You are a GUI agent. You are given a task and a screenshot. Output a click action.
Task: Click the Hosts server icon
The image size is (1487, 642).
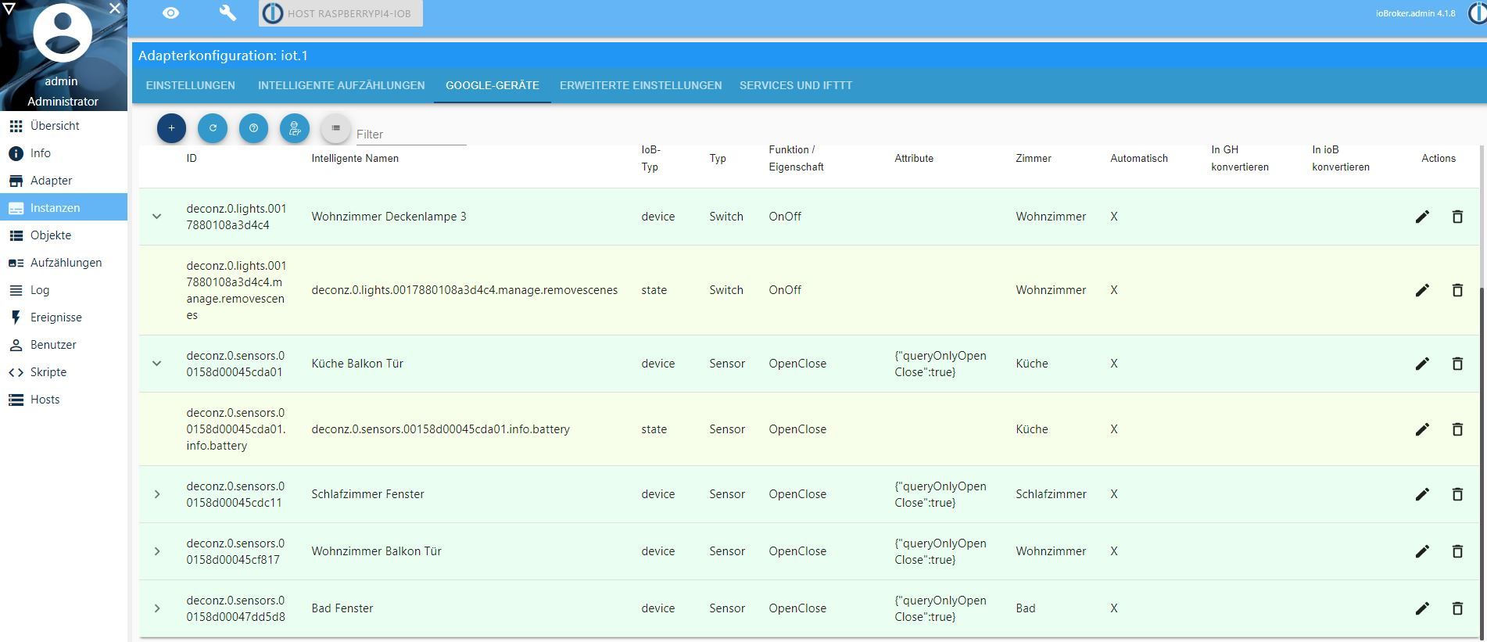coord(16,400)
